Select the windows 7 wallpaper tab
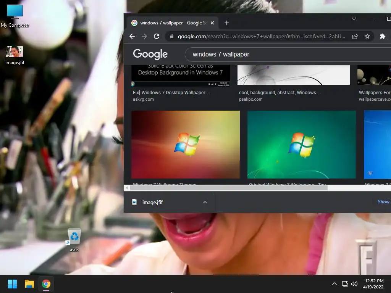391x293 pixels. pos(173,23)
